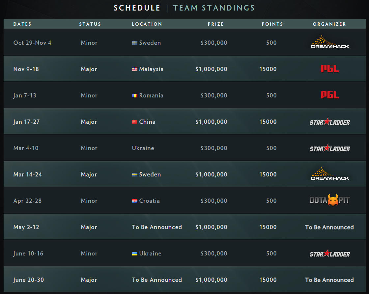
Task: Click the Croatia flag icon
Action: click(135, 201)
